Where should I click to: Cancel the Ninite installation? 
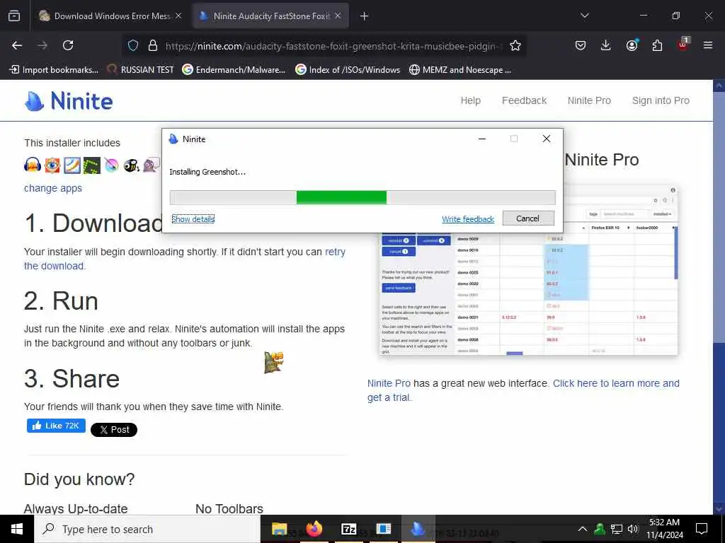click(x=528, y=218)
